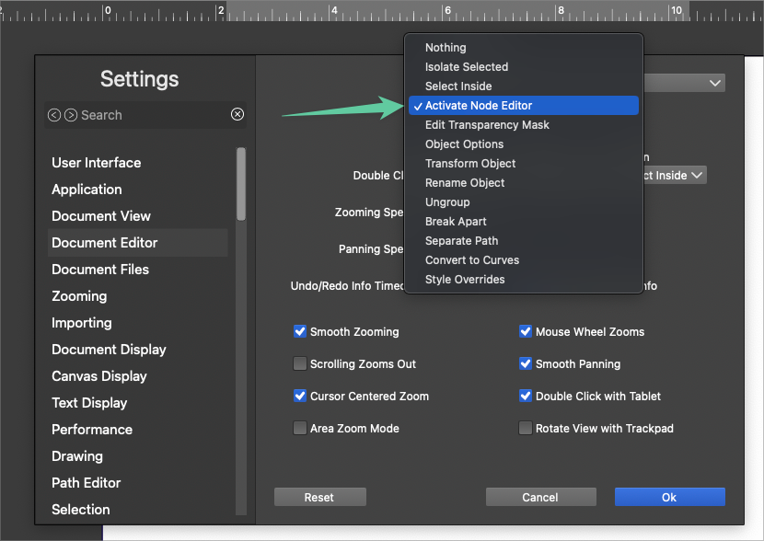Clear the settings search field
Screen dimensions: 764x541
[x=237, y=115]
